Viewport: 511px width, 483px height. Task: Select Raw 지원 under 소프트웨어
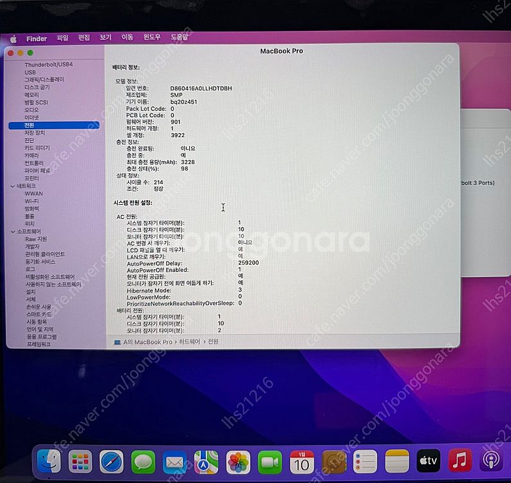[x=36, y=239]
